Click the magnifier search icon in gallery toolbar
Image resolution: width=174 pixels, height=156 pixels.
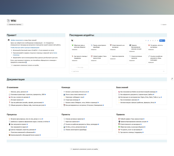(153, 41)
